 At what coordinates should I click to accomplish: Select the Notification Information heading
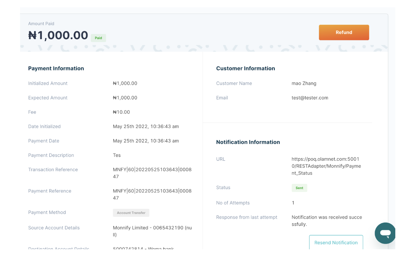click(x=248, y=142)
